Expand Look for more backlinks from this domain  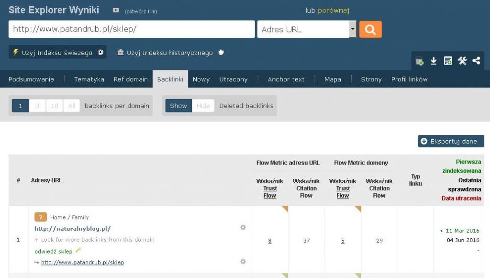pos(94,240)
